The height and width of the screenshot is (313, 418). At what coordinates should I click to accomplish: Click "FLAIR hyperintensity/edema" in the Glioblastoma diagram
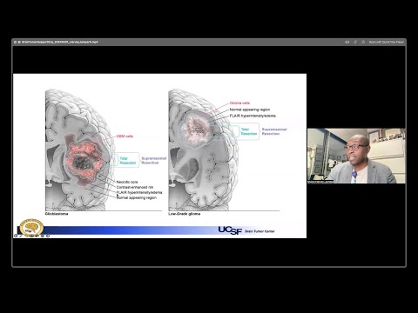139,192
